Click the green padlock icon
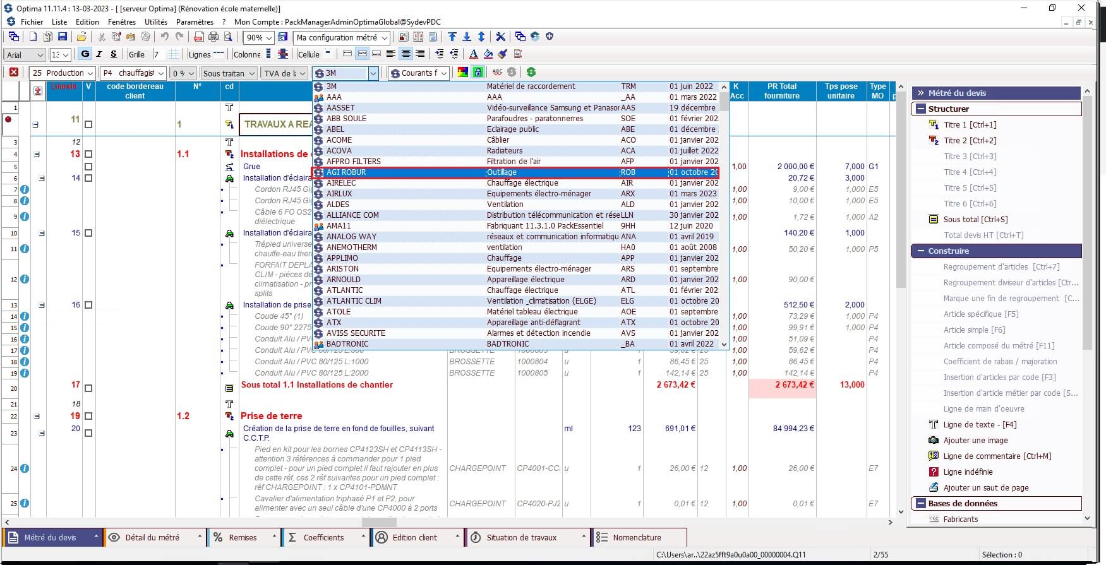Viewport: 1106px width, 565px height. tap(478, 73)
